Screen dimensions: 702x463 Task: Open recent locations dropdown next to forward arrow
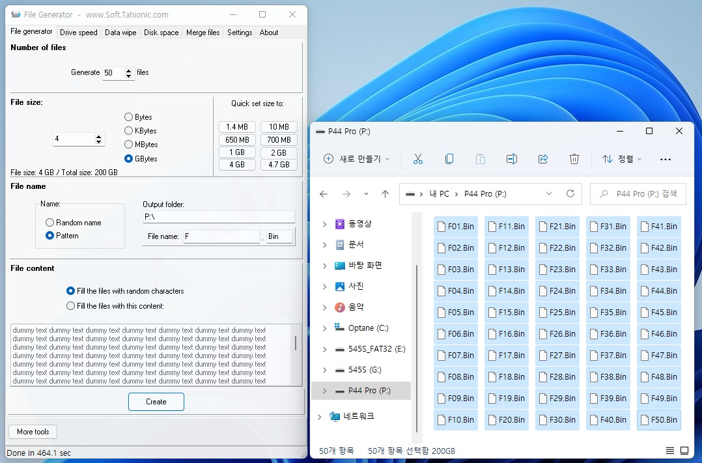click(x=366, y=194)
